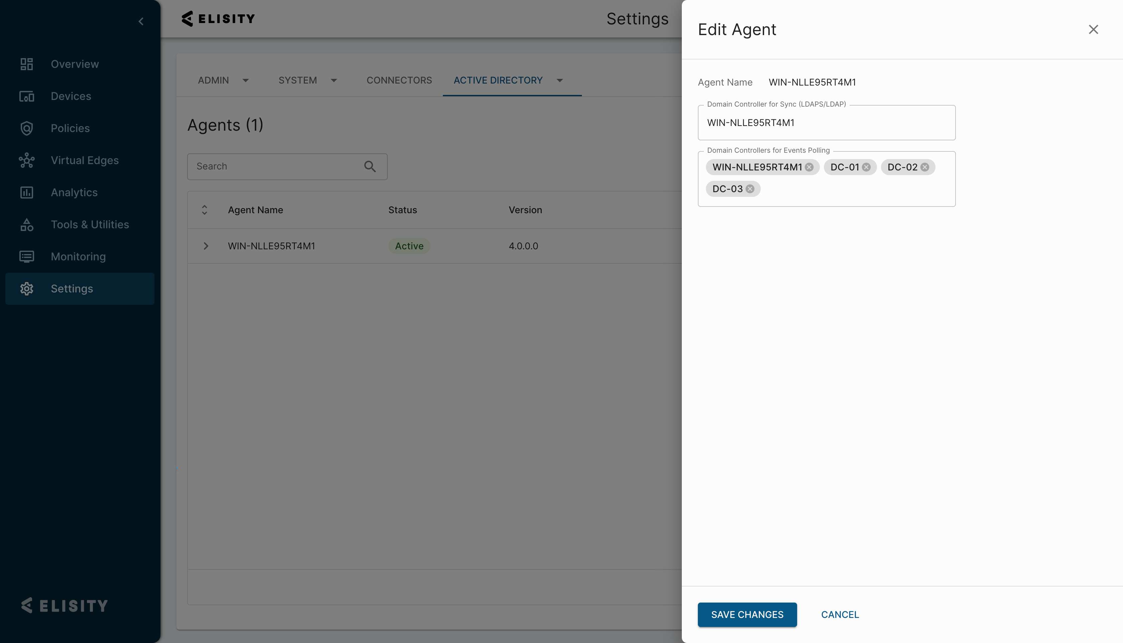Click the Devices icon in sidebar
The height and width of the screenshot is (643, 1123).
coord(26,96)
